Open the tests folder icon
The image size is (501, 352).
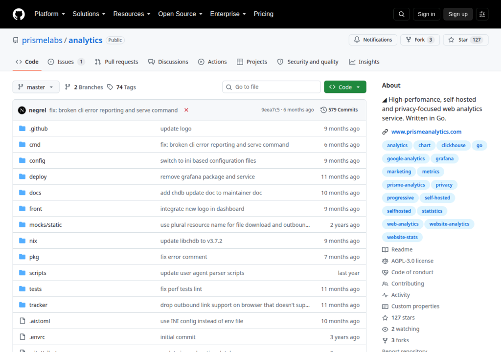pos(22,289)
